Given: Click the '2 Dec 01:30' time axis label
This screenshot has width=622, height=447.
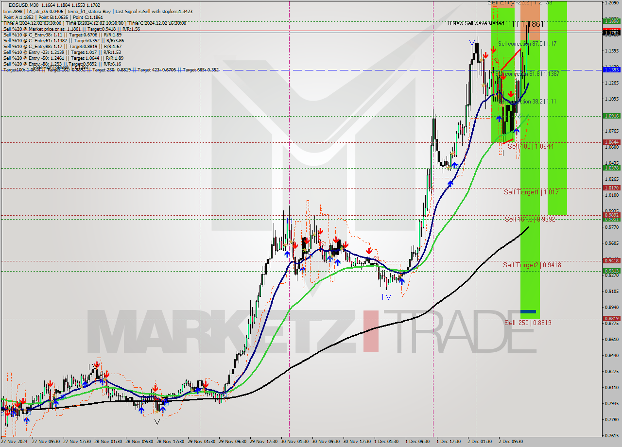Looking at the screenshot, I should pyautogui.click(x=480, y=442).
